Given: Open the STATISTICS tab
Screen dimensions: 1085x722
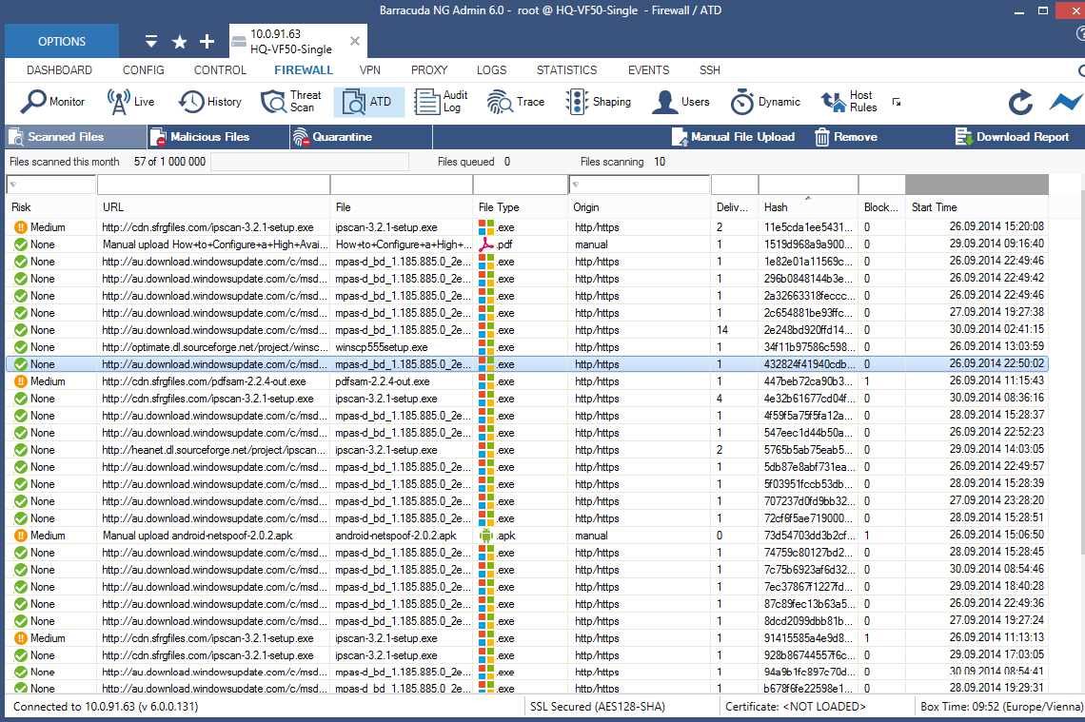Looking at the screenshot, I should coord(566,69).
